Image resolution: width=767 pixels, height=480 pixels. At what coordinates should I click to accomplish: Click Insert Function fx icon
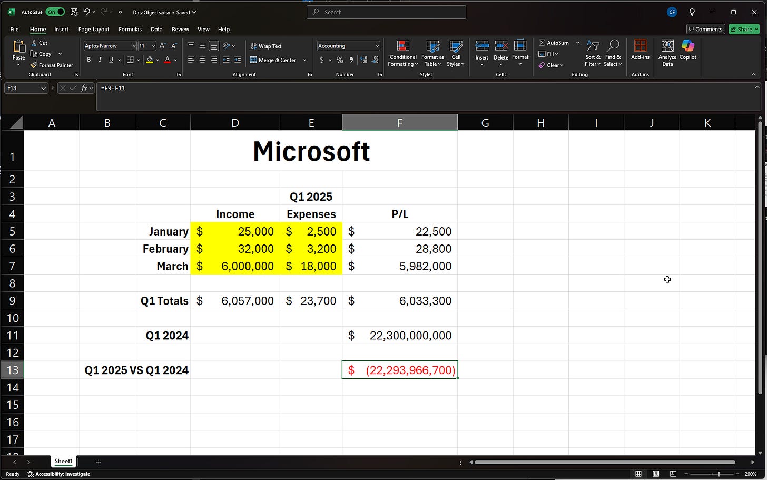point(84,88)
